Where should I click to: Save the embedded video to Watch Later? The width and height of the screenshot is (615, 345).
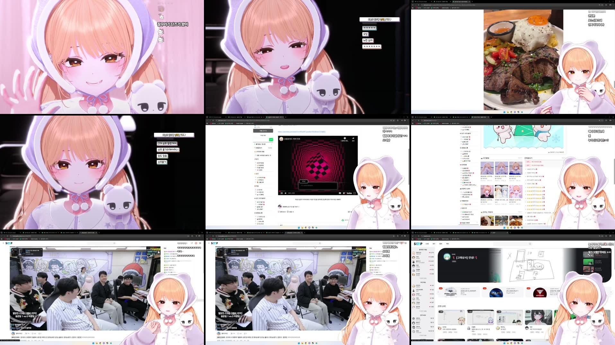[x=345, y=138]
